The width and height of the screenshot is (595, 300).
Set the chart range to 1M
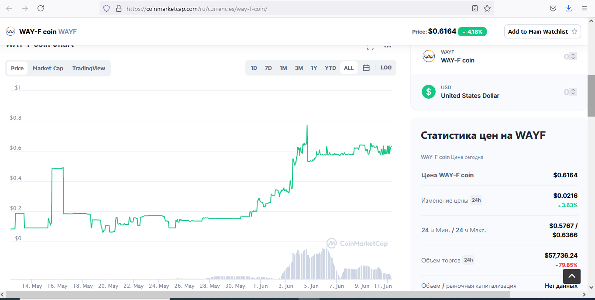(x=283, y=68)
